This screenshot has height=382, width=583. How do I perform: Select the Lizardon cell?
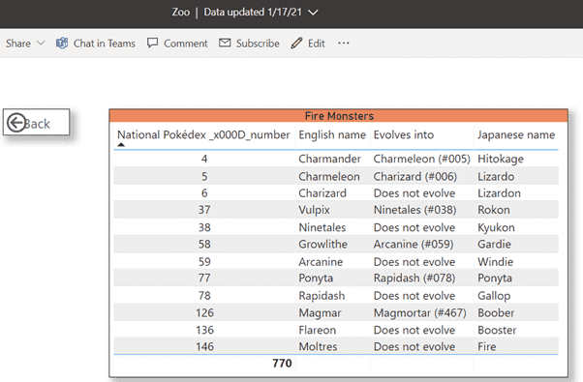[499, 193]
